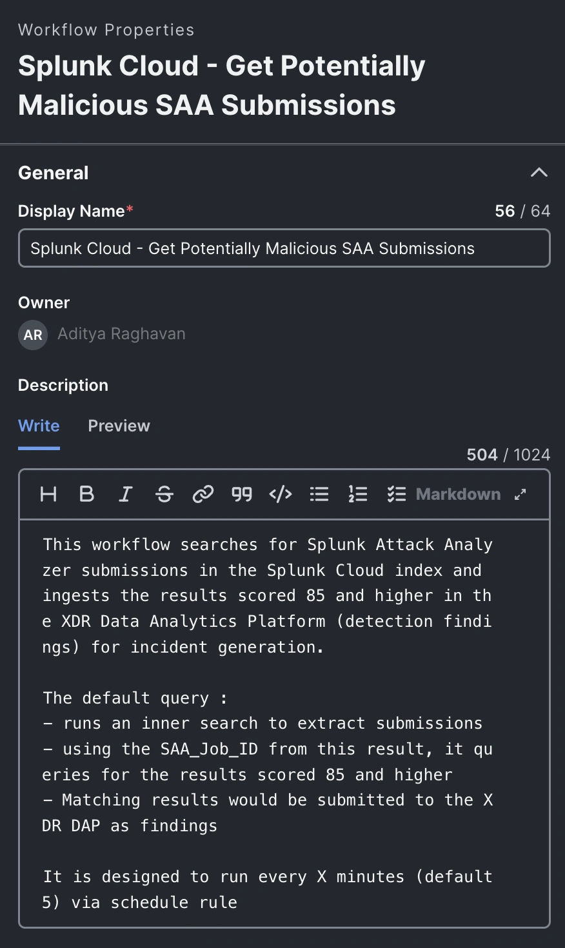Insert code formatting in the description
Image resolution: width=565 pixels, height=948 pixels.
281,495
